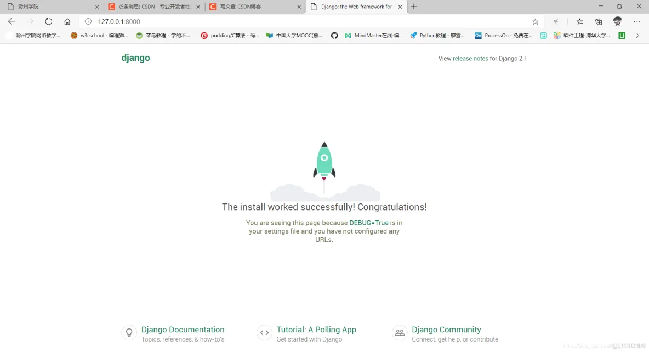
Task: Reload the current page
Action: [48, 21]
